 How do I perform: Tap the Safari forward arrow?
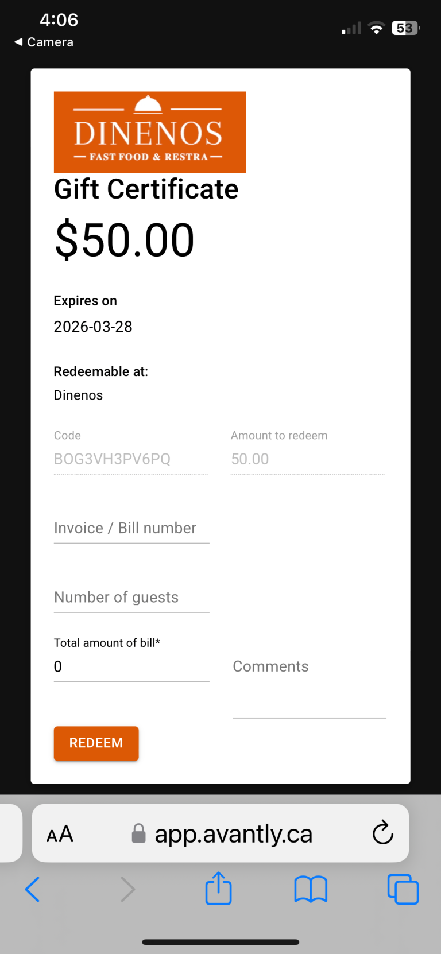tap(127, 889)
